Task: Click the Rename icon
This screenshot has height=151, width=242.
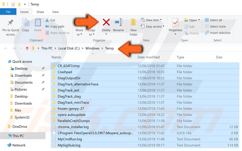Action: point(118,22)
